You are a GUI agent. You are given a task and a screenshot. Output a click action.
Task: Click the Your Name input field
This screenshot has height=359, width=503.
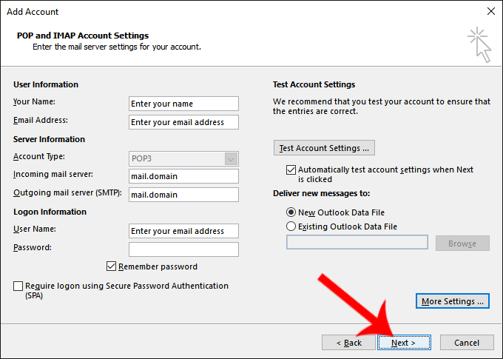click(x=183, y=104)
